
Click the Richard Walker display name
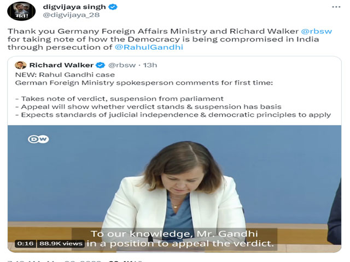click(61, 65)
